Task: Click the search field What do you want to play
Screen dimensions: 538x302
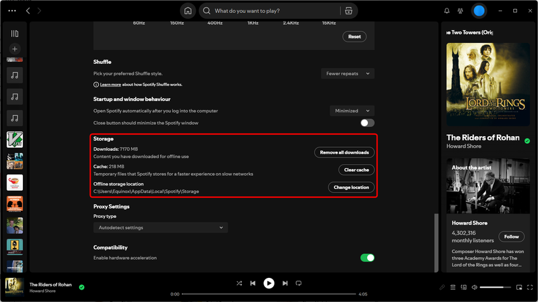Action: [x=271, y=11]
